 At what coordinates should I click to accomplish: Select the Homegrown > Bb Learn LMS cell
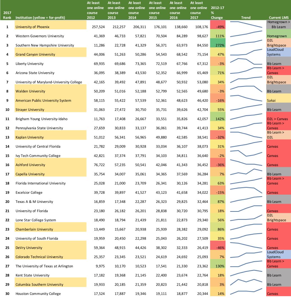tap(279, 25)
